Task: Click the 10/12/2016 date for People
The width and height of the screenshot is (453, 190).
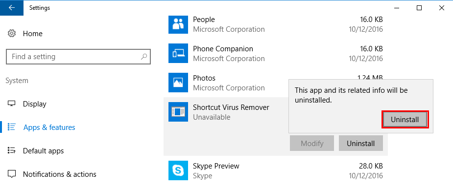Action: 366,29
